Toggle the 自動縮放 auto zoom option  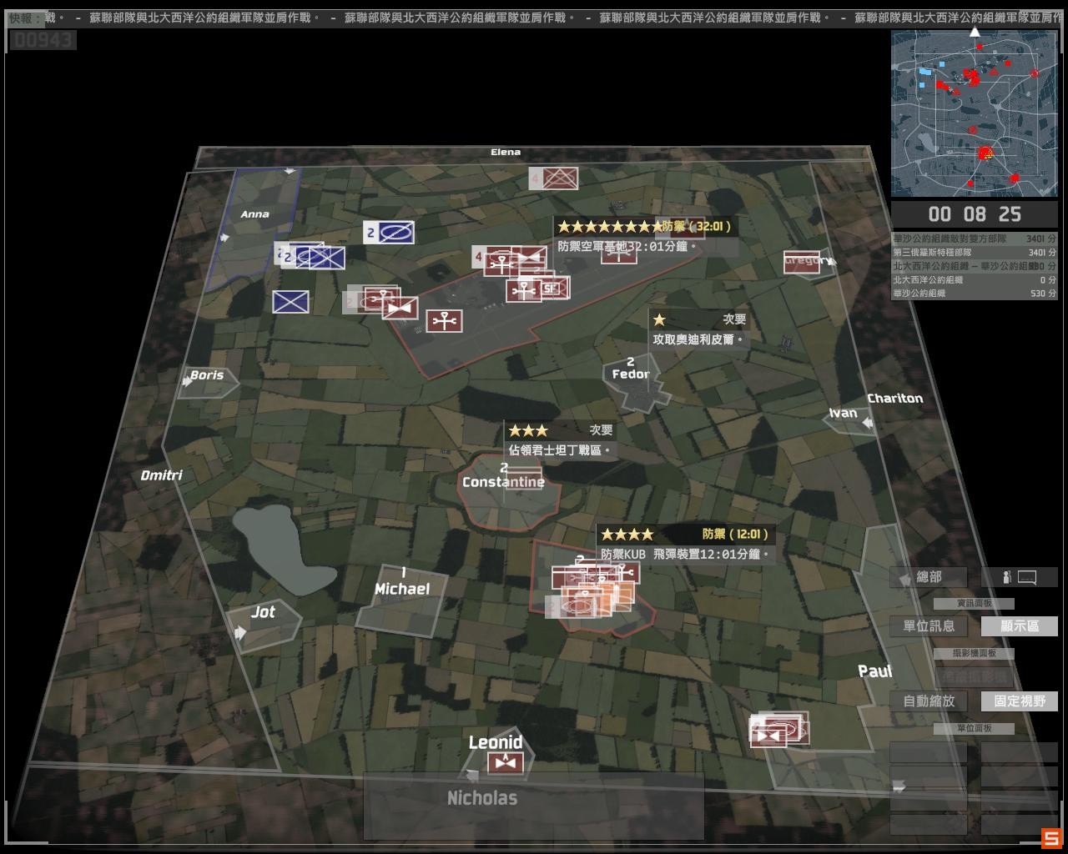[928, 701]
